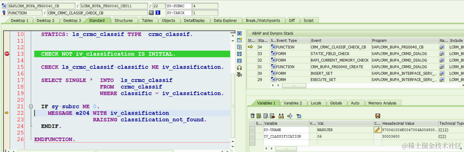The image size is (464, 152).
Task: Select the SY-UNAME row selector button
Action: tap(252, 130)
